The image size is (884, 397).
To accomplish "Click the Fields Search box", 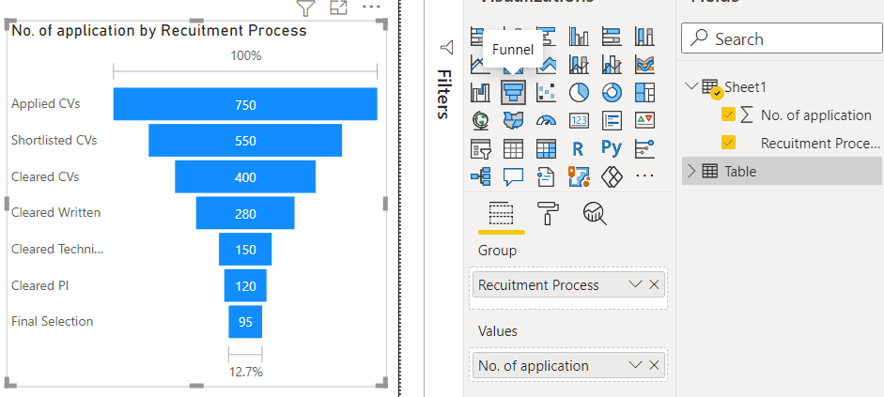I will [782, 38].
